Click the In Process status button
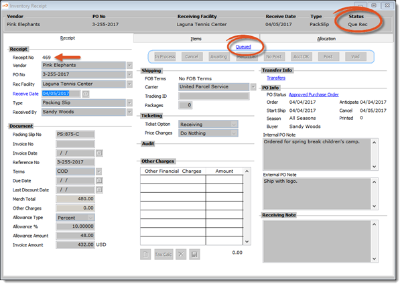The height and width of the screenshot is (286, 402). (x=165, y=57)
